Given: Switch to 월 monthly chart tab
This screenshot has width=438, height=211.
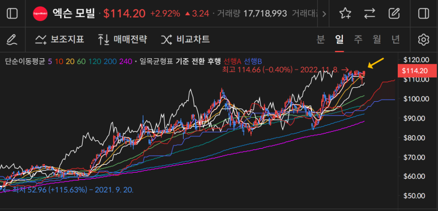Looking at the screenshot, I should pos(377,40).
